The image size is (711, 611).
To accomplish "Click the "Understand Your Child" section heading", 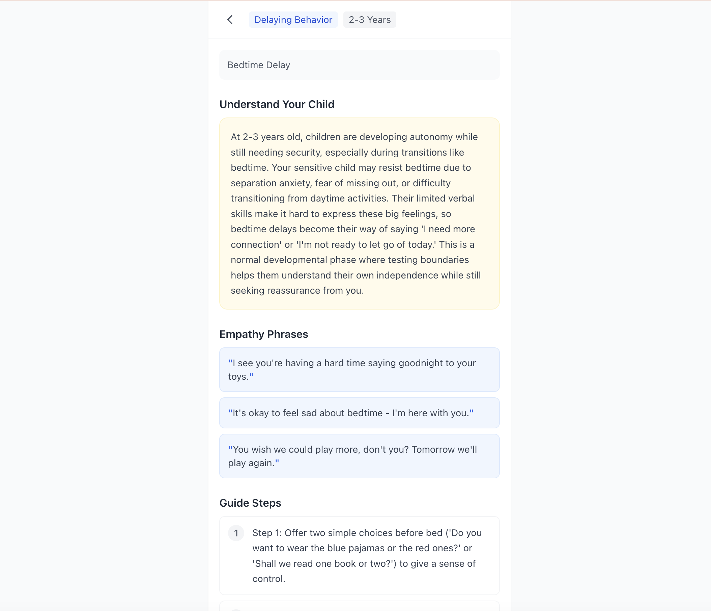I will [277, 104].
